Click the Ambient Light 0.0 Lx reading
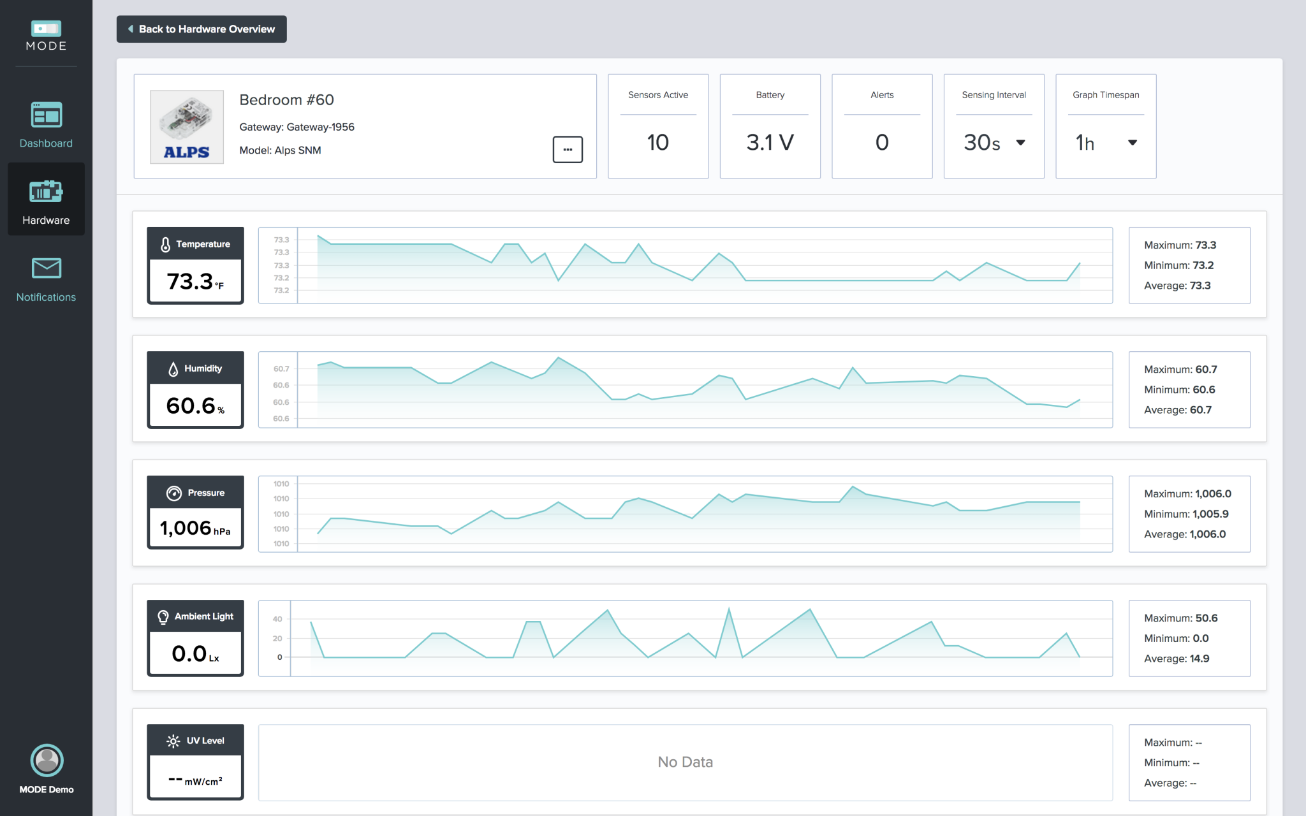The width and height of the screenshot is (1306, 816). (x=195, y=653)
